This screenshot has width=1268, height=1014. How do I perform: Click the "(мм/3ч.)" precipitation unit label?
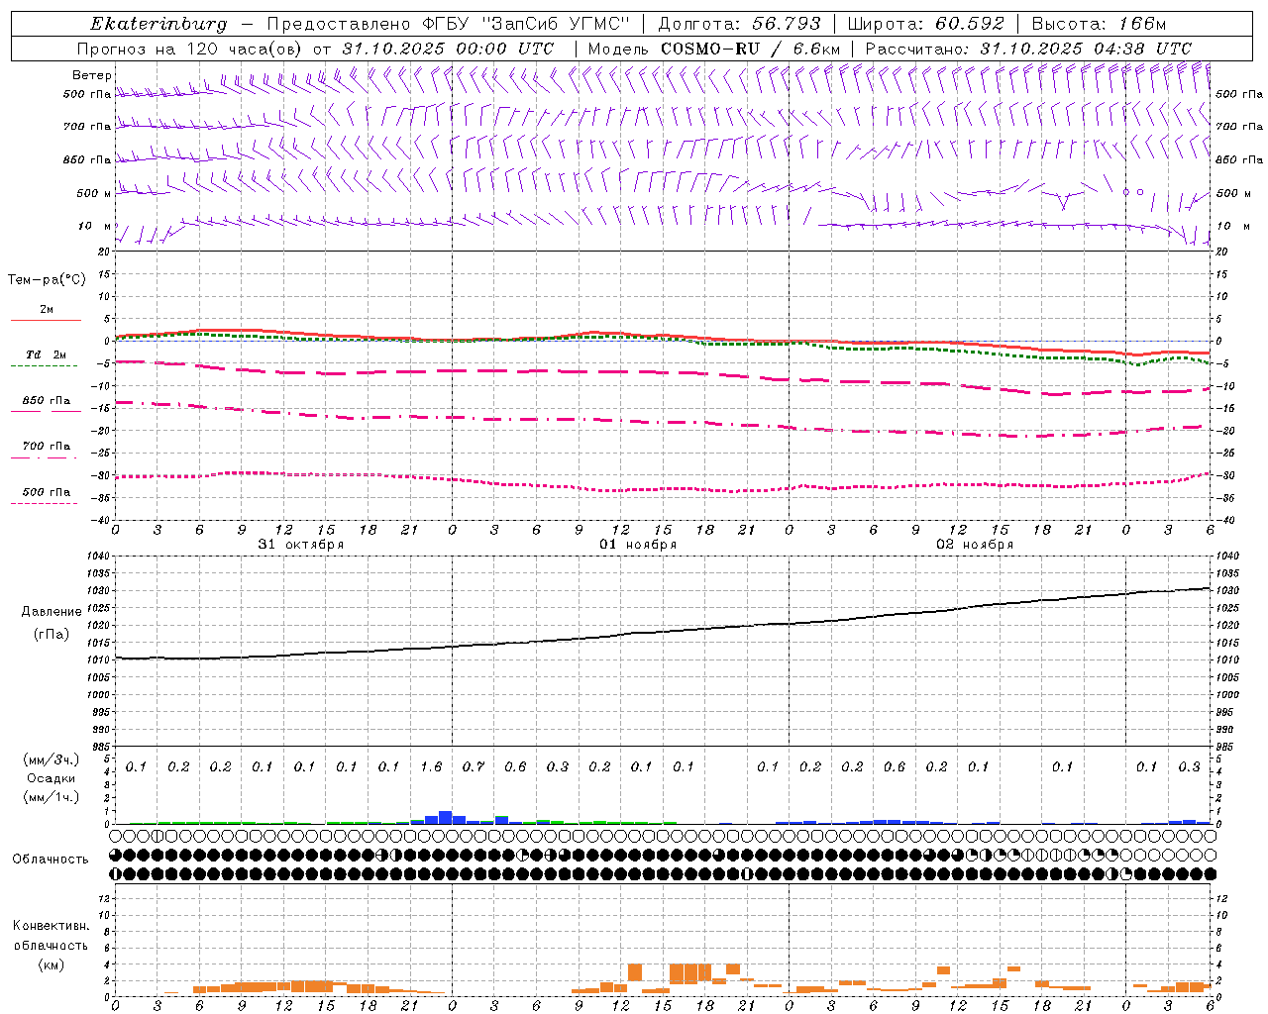point(51,760)
